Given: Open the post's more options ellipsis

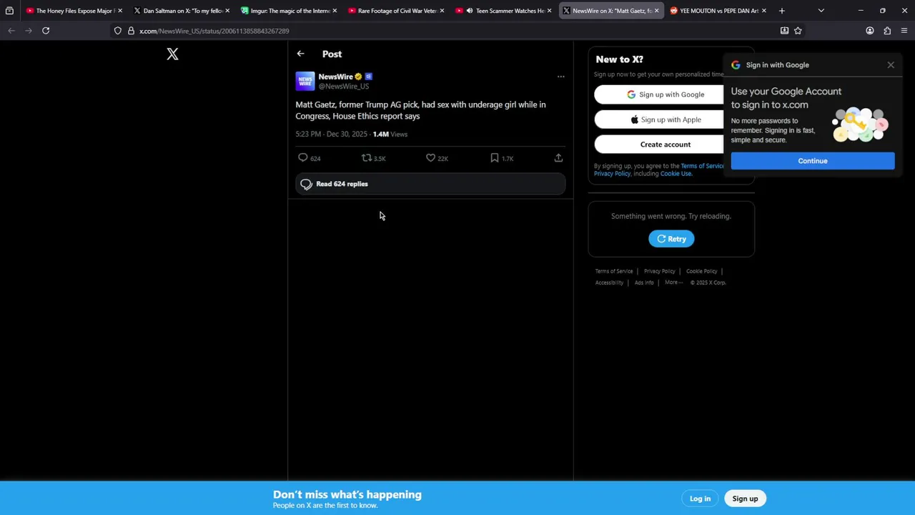Looking at the screenshot, I should tap(560, 77).
